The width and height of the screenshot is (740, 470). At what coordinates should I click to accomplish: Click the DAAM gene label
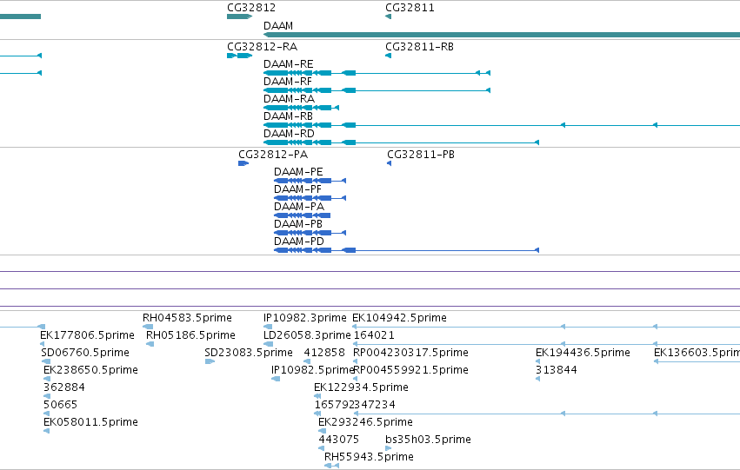click(278, 26)
